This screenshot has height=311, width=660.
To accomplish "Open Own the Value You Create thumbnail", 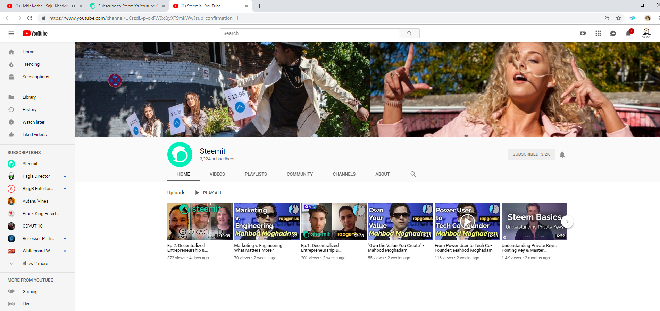I will (x=401, y=222).
